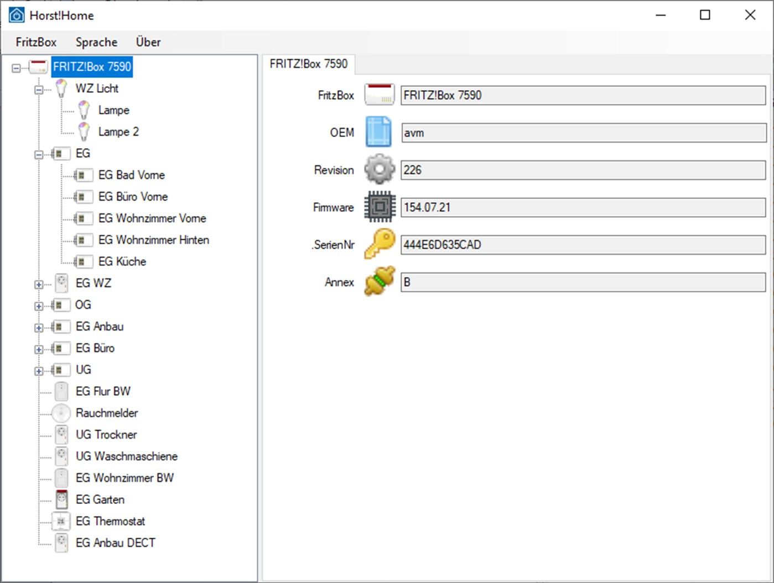Click the EG Wohnzimmer BW sensor icon
Viewport: 774px width, 583px height.
[61, 478]
